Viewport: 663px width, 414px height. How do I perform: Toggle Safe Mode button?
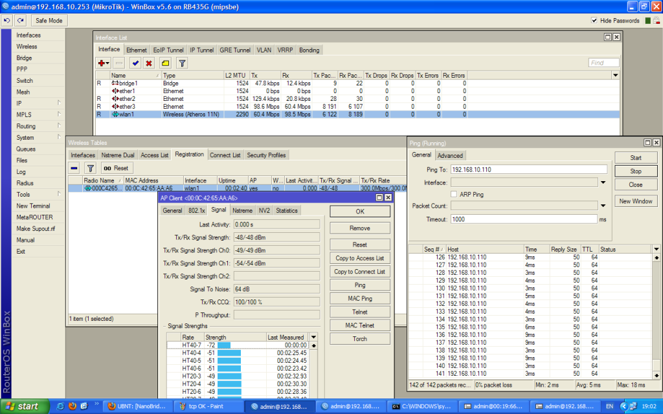pos(49,21)
